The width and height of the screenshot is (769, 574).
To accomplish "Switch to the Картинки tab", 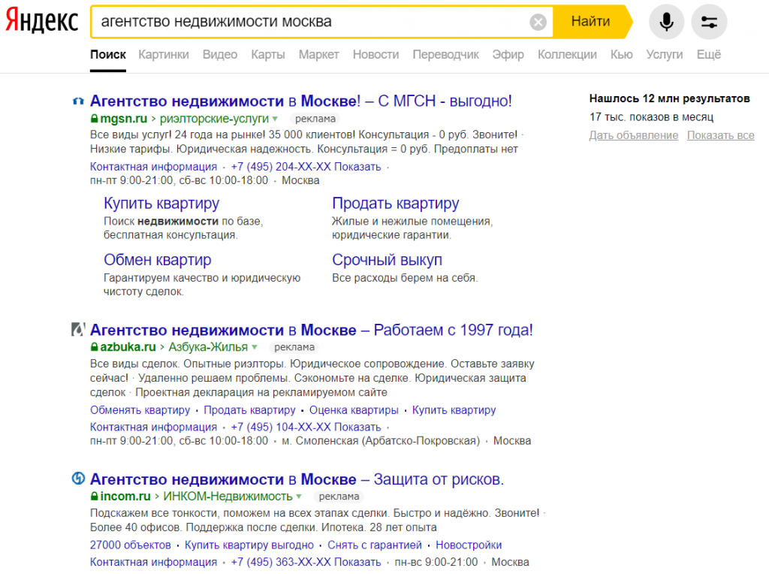I will coord(164,54).
